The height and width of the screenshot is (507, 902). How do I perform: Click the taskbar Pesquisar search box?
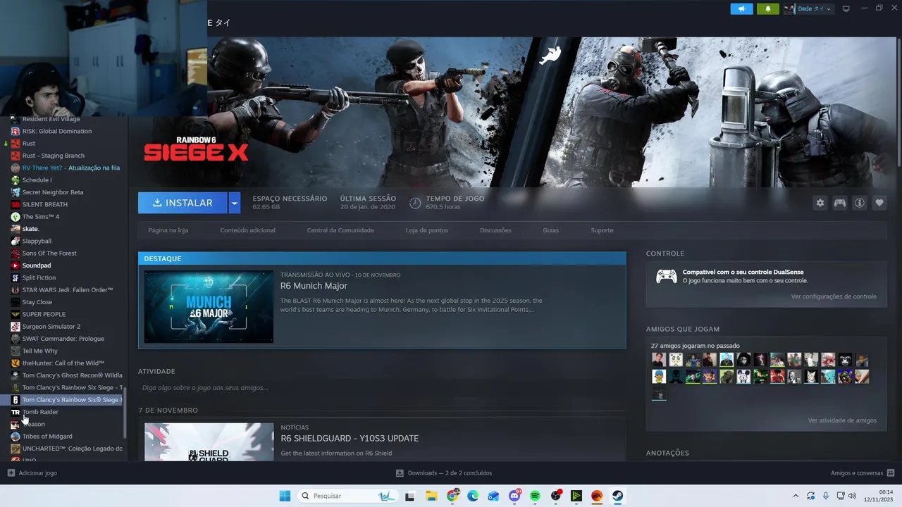(x=348, y=496)
